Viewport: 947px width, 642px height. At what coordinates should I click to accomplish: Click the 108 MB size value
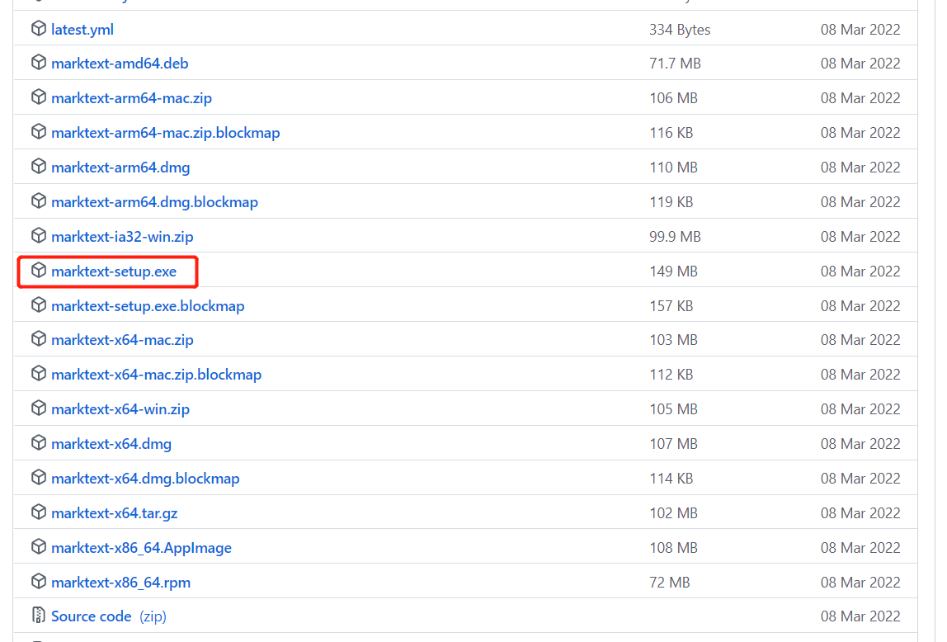point(673,548)
